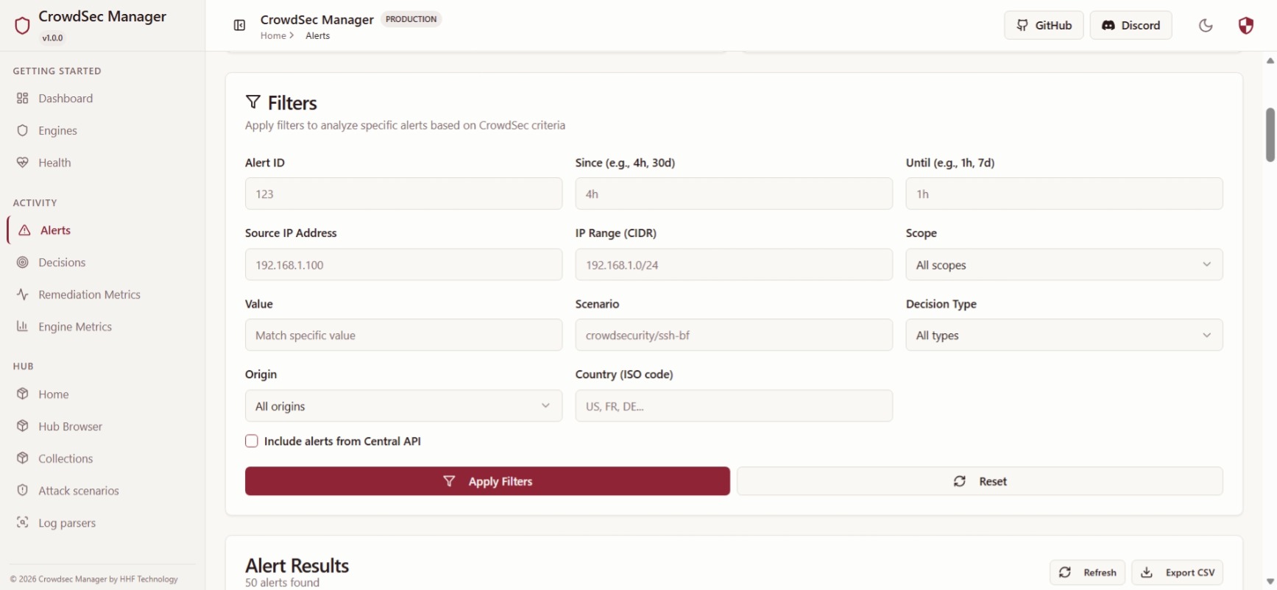Click the Remediation Metrics pulse icon

[23, 294]
